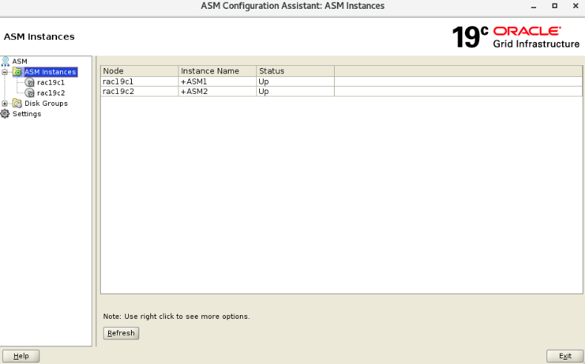Click the ASM Instances folder icon

pos(17,72)
